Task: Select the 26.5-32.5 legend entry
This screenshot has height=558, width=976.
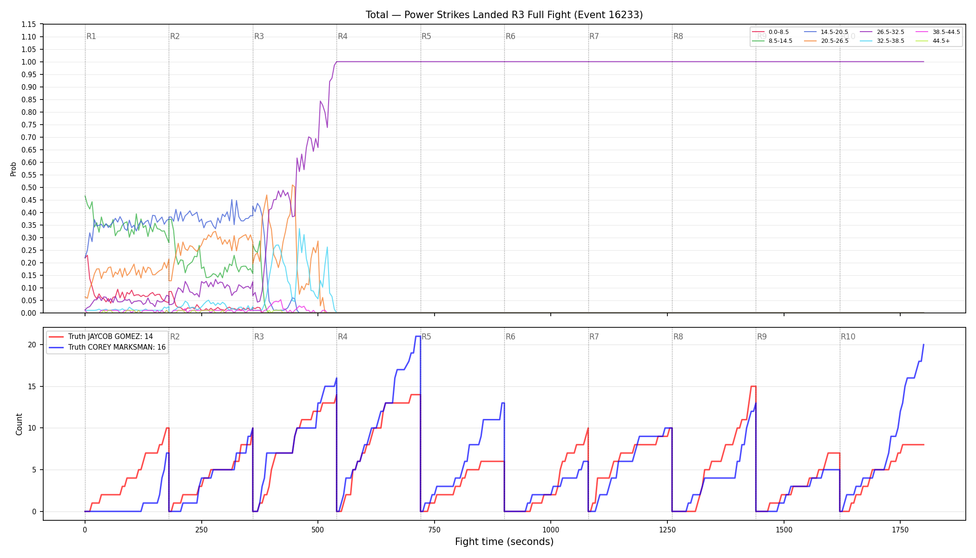Action: pos(882,32)
